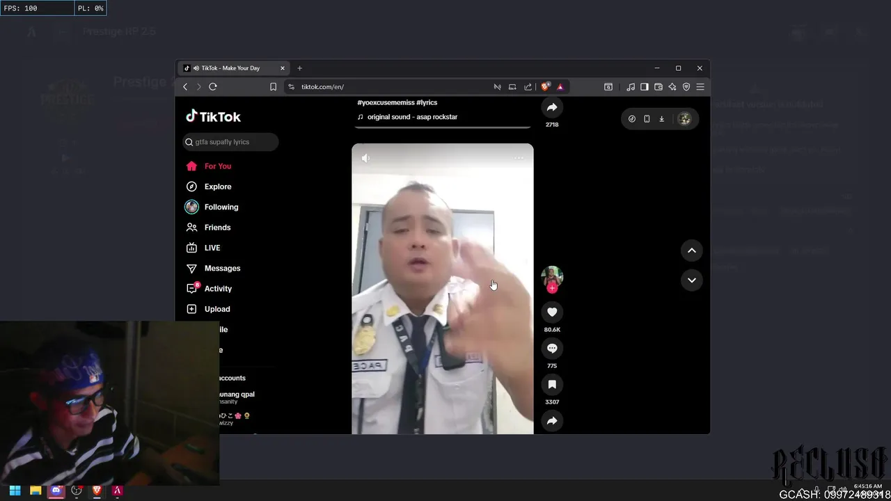Click the video to pause playback
The image size is (891, 501).
pyautogui.click(x=443, y=289)
